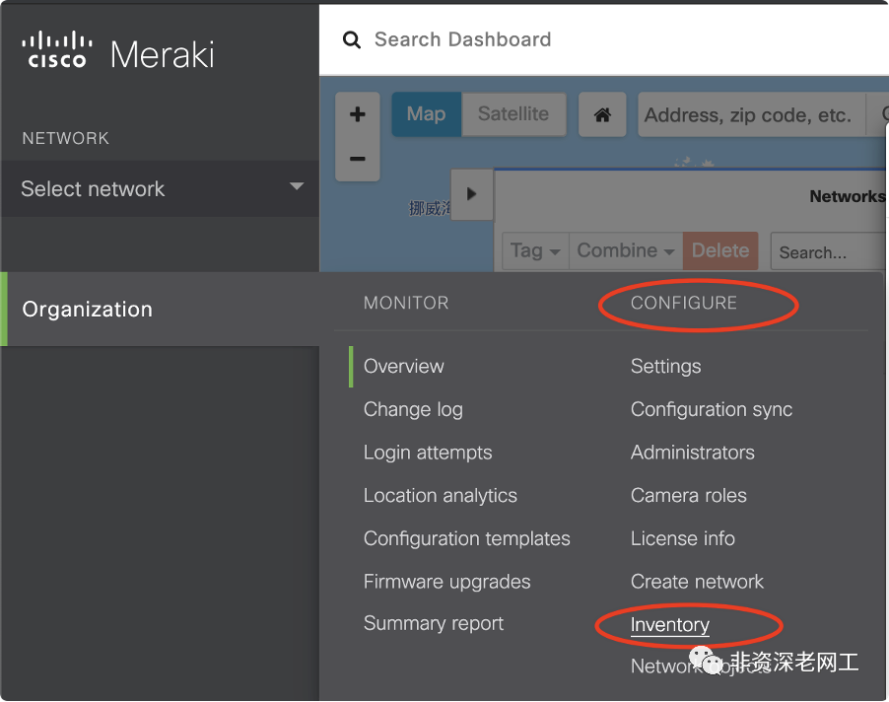Go to Firmware upgrades
Image resolution: width=889 pixels, height=702 pixels.
point(446,582)
